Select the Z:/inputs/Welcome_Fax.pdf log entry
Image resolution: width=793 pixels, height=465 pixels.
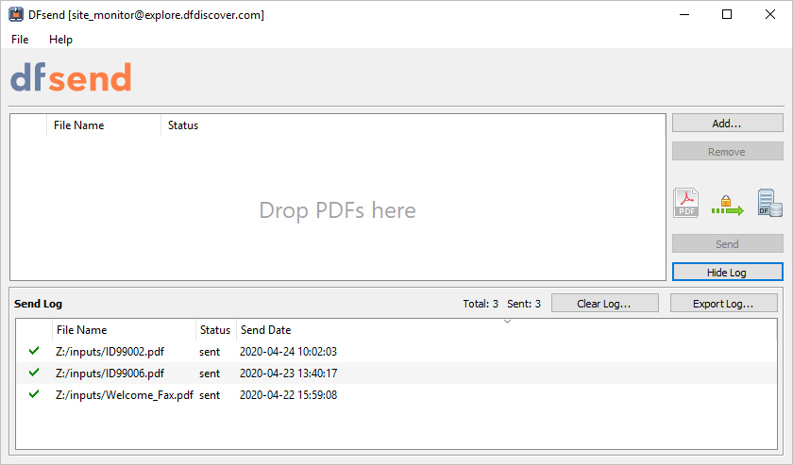pos(125,395)
